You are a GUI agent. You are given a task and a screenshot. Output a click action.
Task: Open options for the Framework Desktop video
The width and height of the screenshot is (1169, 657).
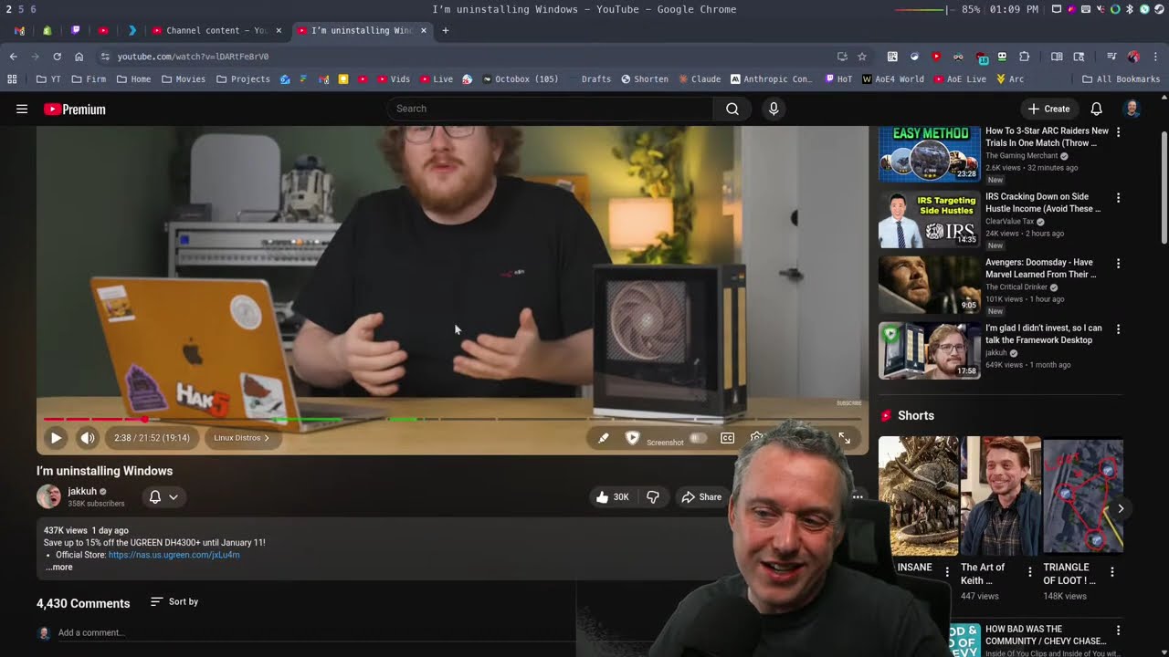(x=1118, y=329)
